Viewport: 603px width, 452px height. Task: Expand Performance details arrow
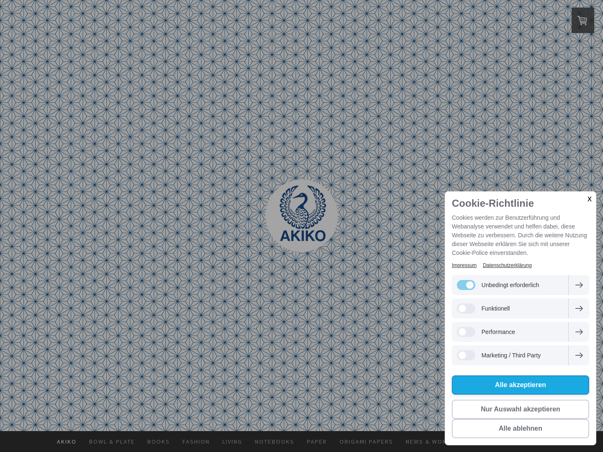click(x=579, y=332)
